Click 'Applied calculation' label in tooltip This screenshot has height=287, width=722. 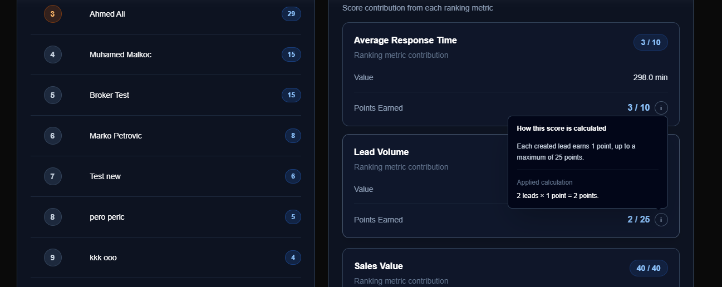pyautogui.click(x=544, y=182)
